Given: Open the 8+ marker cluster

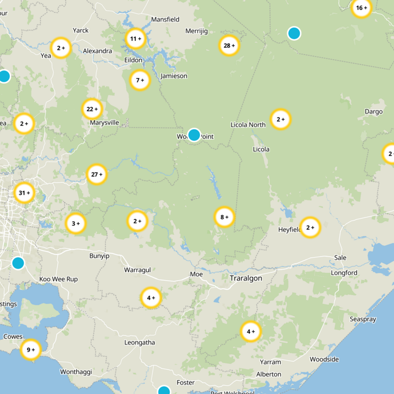Looking at the screenshot, I should coord(224,217).
